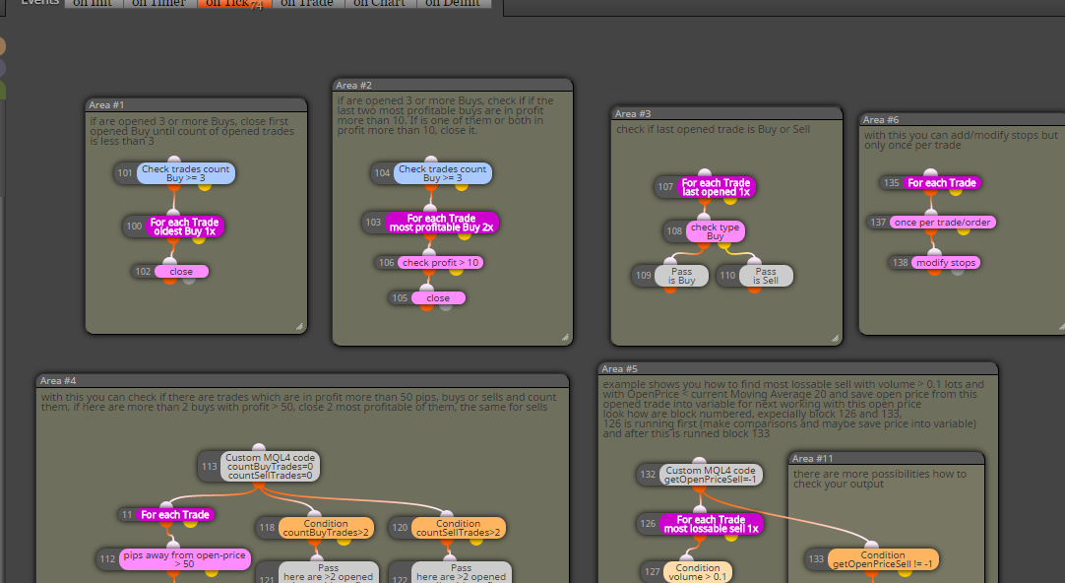The image size is (1065, 583).
Task: Select the 'modify stops' block 138
Action: 946,262
